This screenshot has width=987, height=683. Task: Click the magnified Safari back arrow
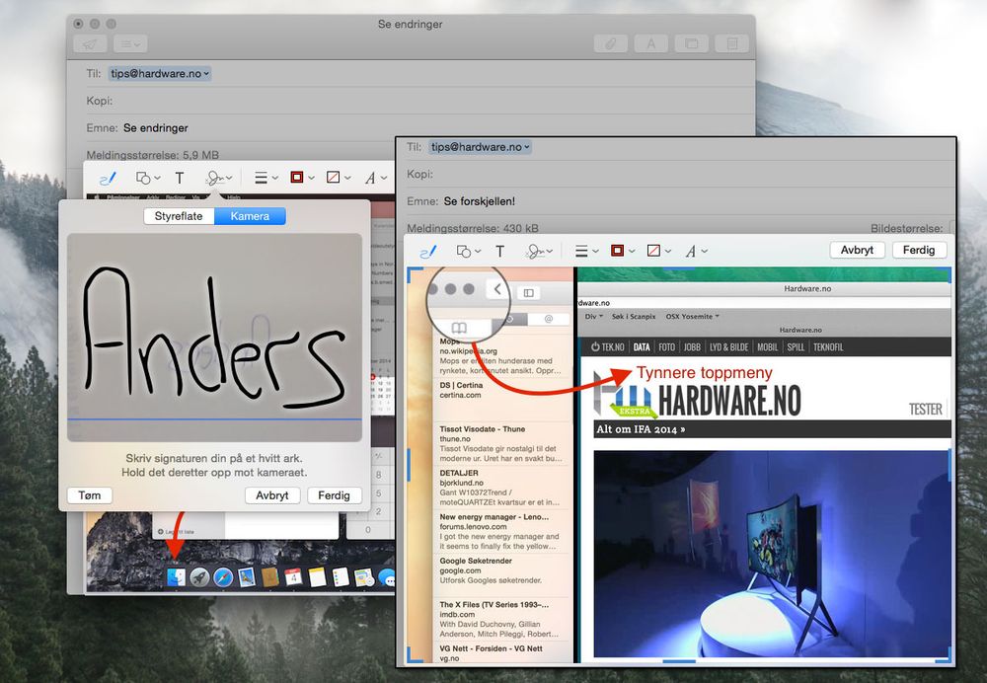497,289
